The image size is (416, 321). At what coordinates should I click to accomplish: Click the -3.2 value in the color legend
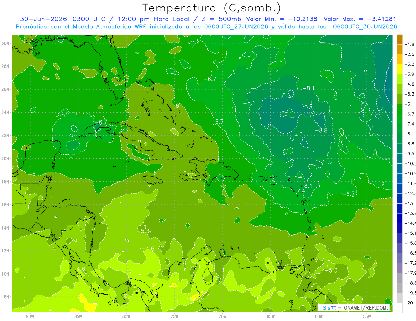click(410, 64)
